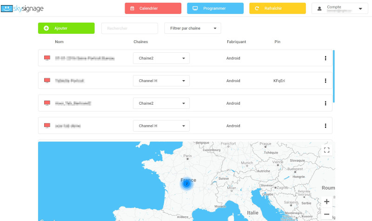Click the Italie label on the map
The height and width of the screenshot is (221, 372).
(x=252, y=213)
